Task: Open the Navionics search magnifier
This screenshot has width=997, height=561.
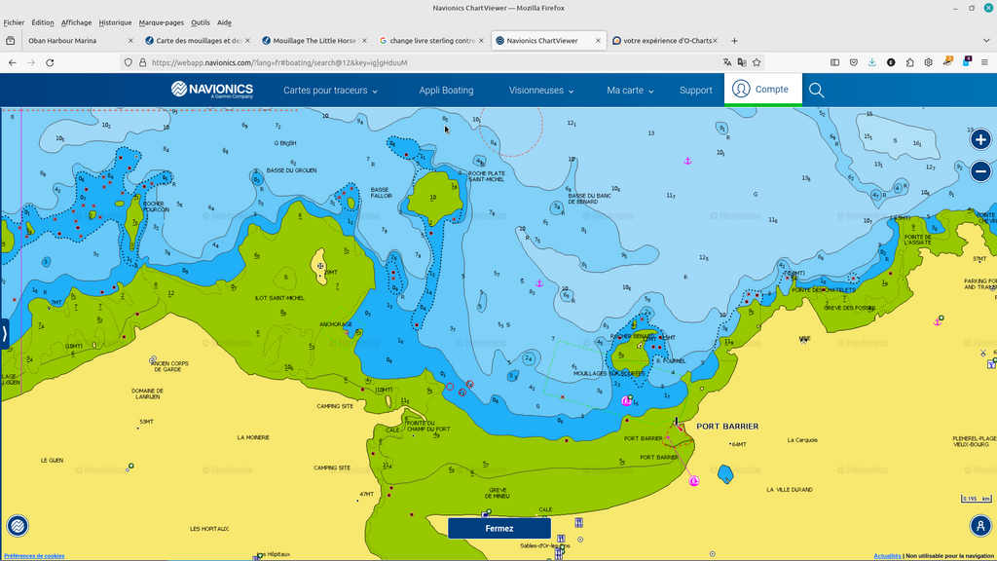Action: click(817, 91)
